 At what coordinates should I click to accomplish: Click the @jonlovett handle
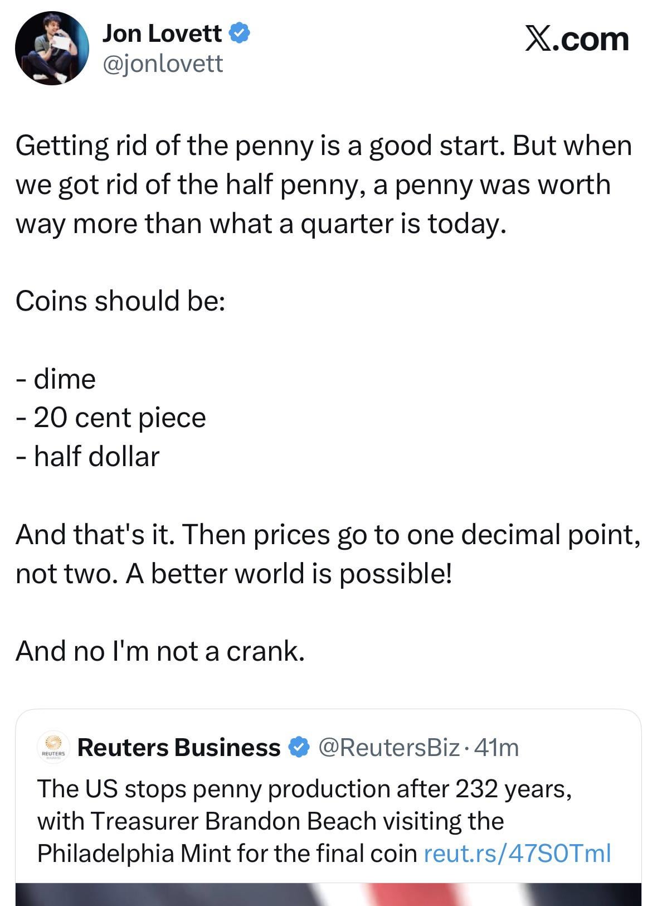pos(162,64)
